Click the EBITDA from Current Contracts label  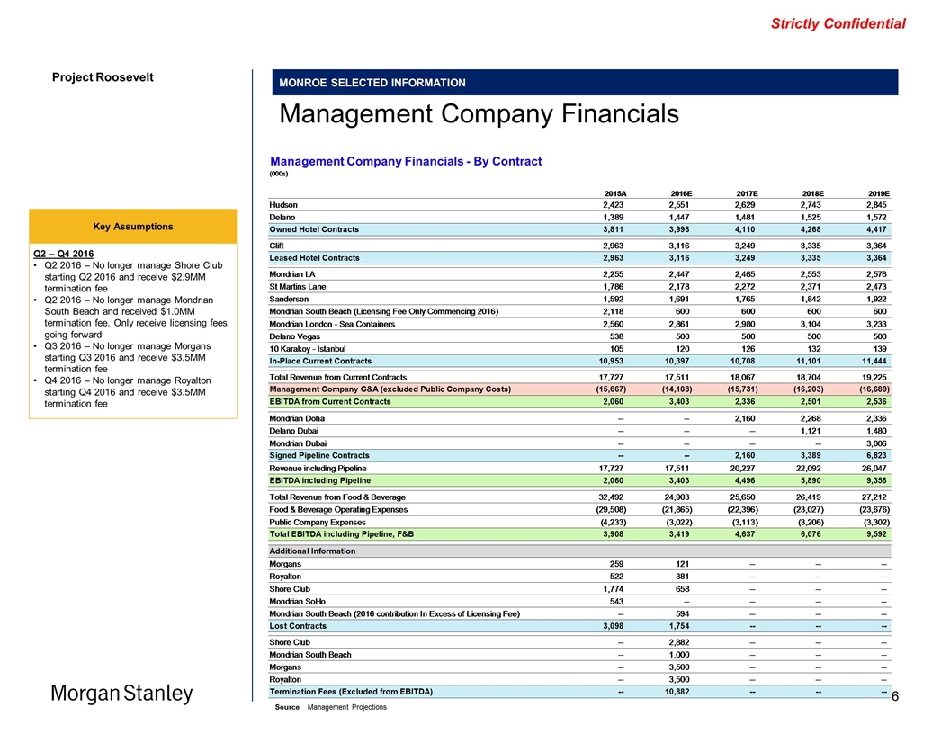click(x=330, y=401)
